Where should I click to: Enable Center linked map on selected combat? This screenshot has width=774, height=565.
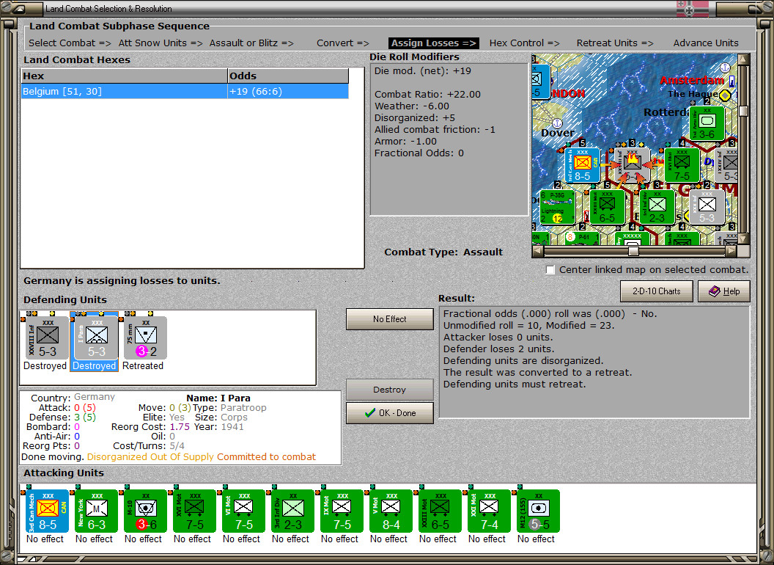(550, 270)
